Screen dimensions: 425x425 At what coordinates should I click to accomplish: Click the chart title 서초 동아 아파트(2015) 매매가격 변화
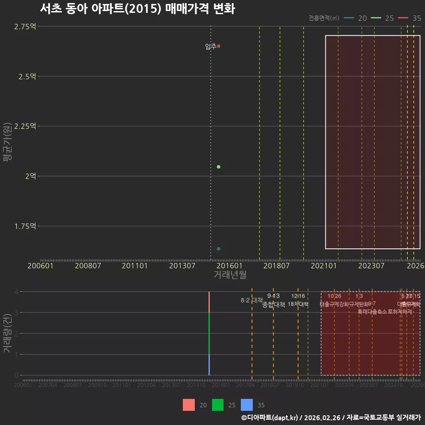click(x=138, y=9)
